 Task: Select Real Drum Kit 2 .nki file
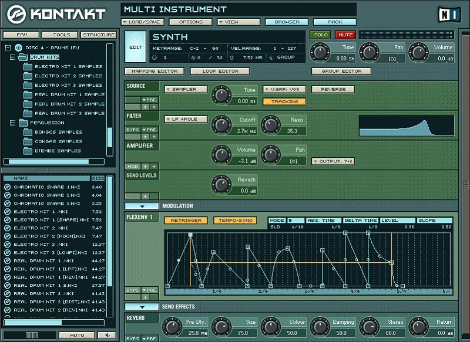43,293
